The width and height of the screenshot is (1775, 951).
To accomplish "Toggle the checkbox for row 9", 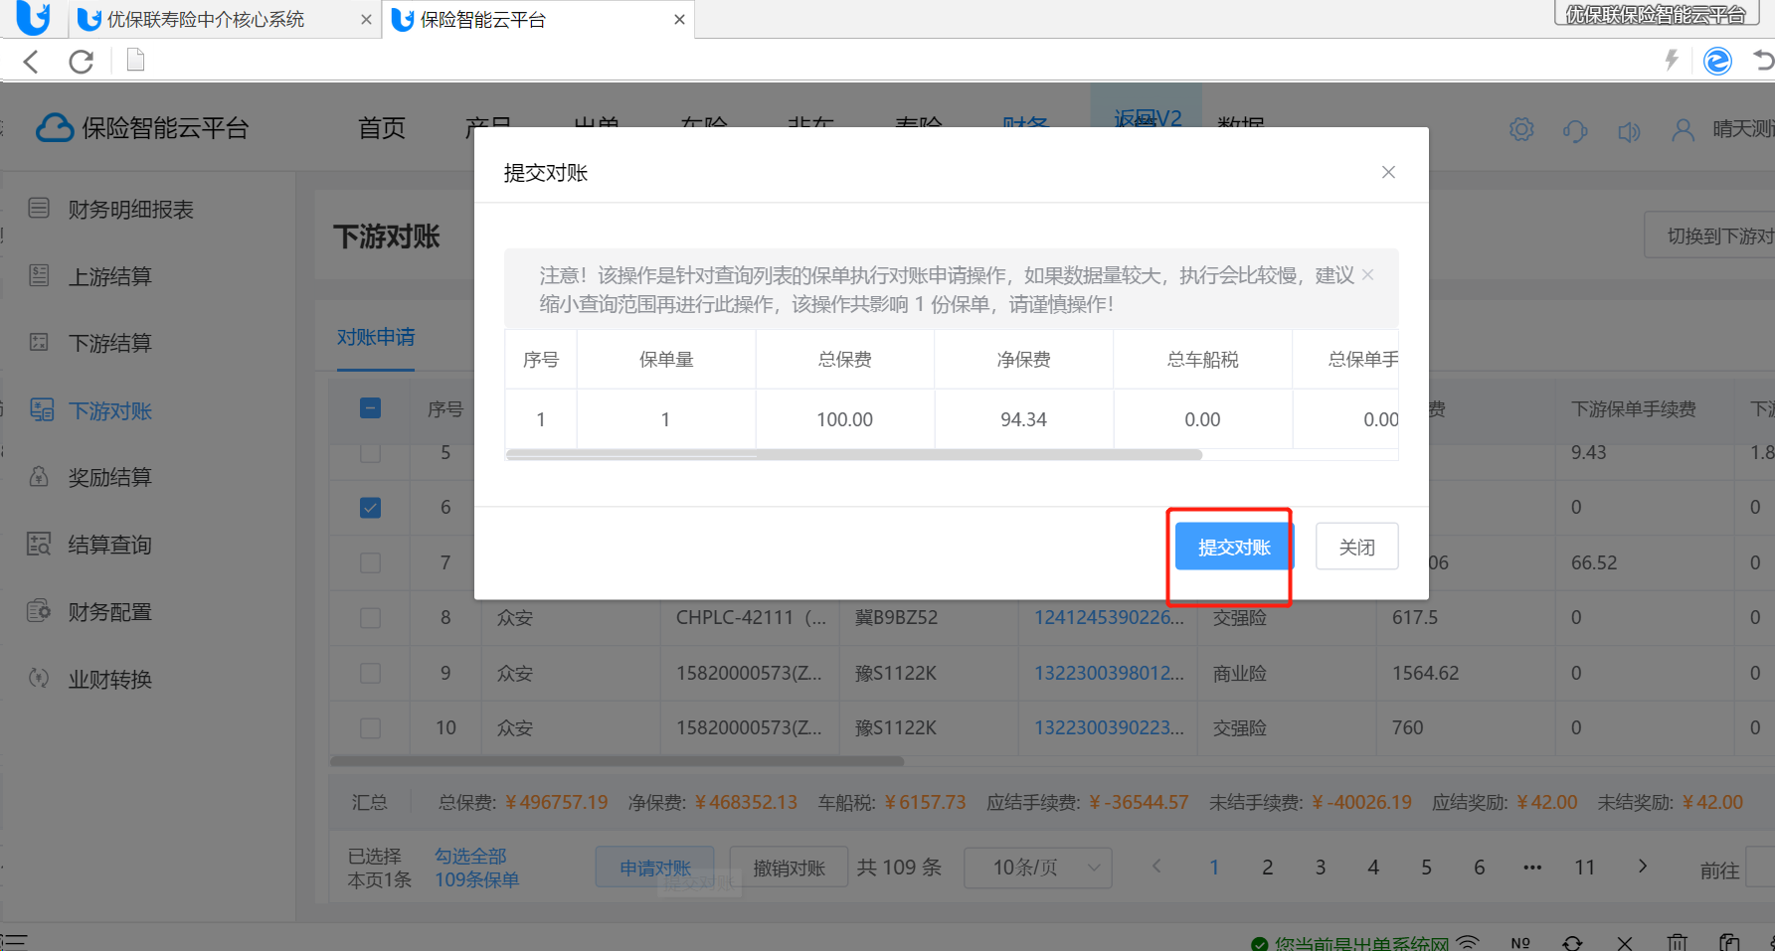I will [x=370, y=673].
